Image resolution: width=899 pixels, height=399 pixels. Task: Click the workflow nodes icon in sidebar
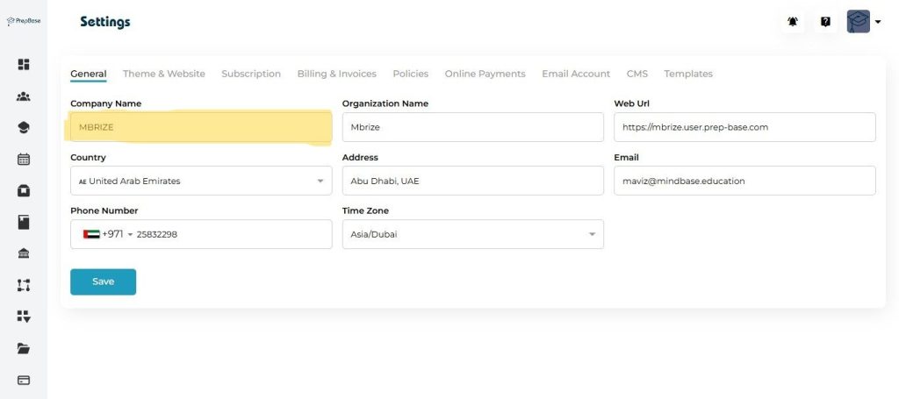[24, 285]
